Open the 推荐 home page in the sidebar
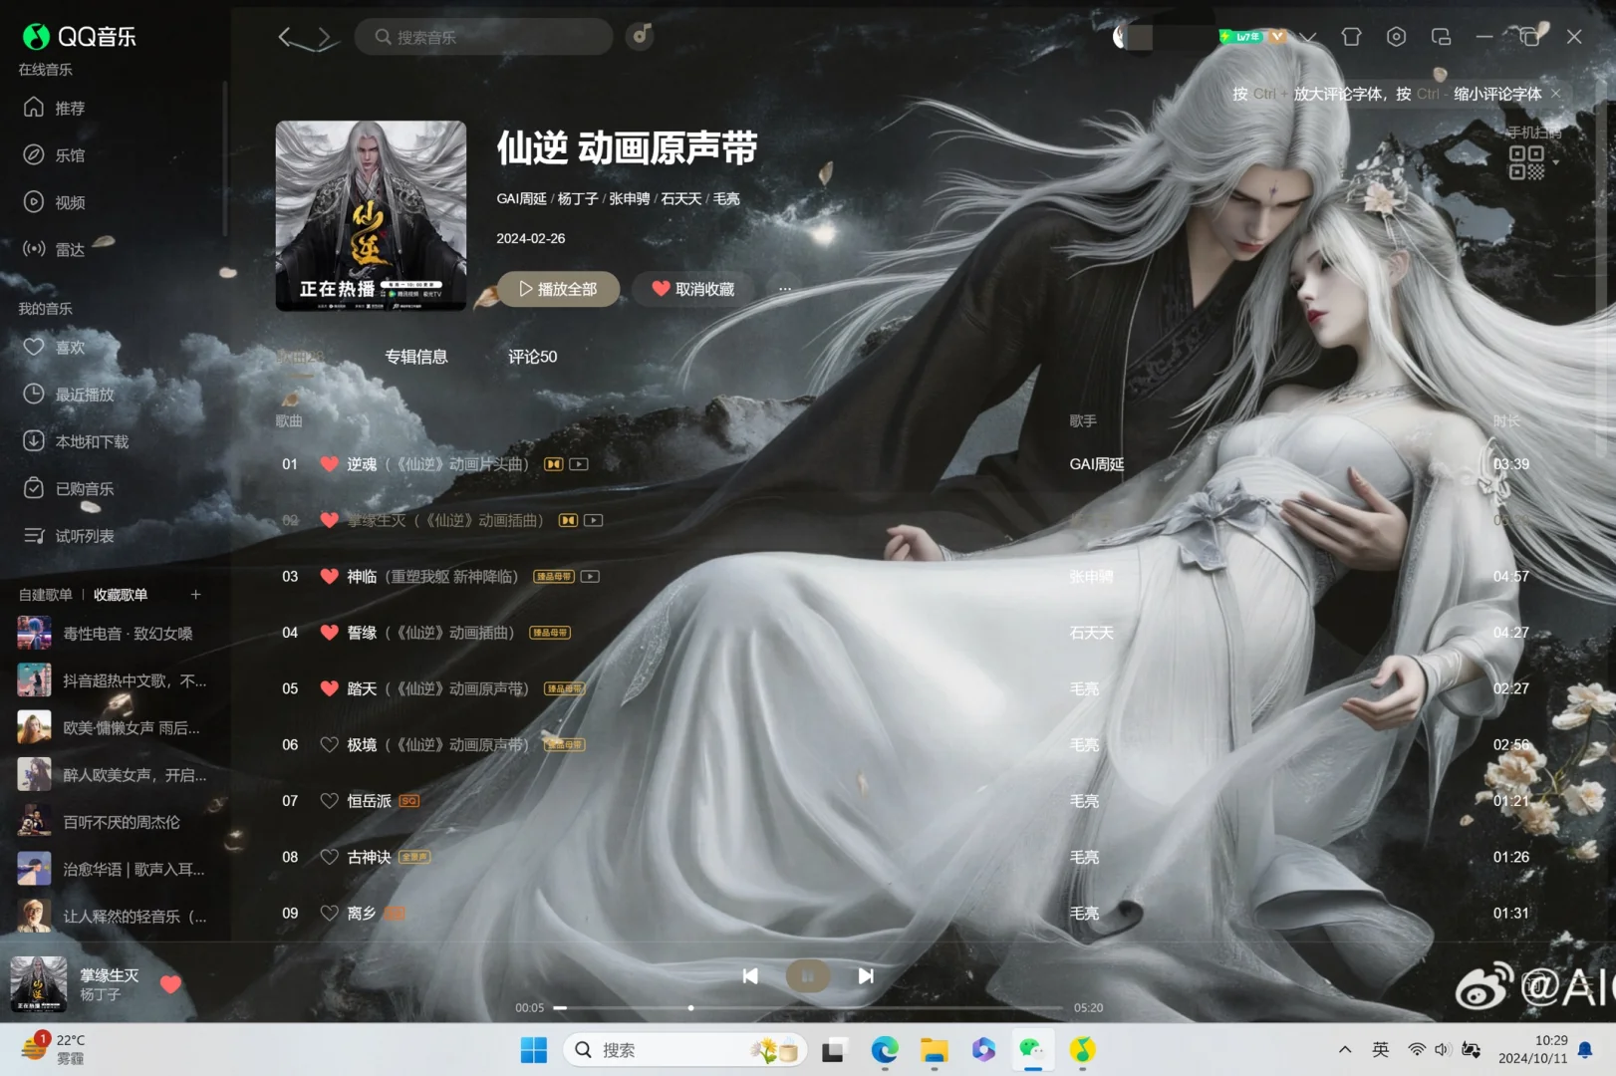Viewport: 1616px width, 1076px height. pyautogui.click(x=56, y=108)
